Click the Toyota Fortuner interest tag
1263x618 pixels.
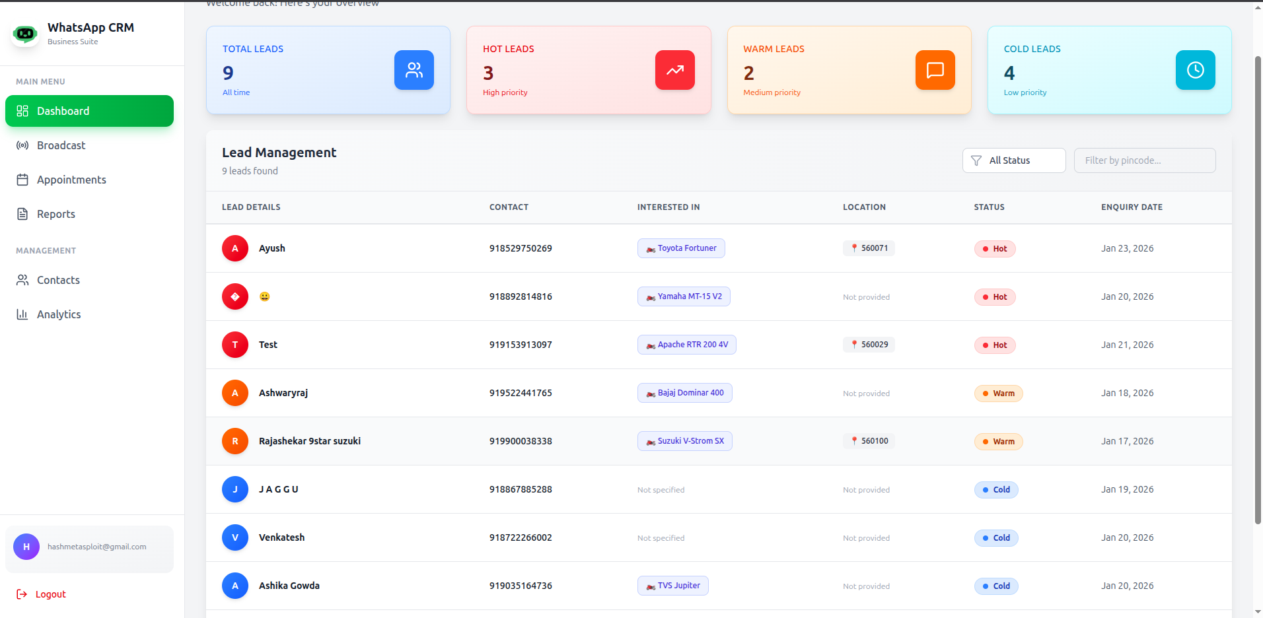(681, 248)
